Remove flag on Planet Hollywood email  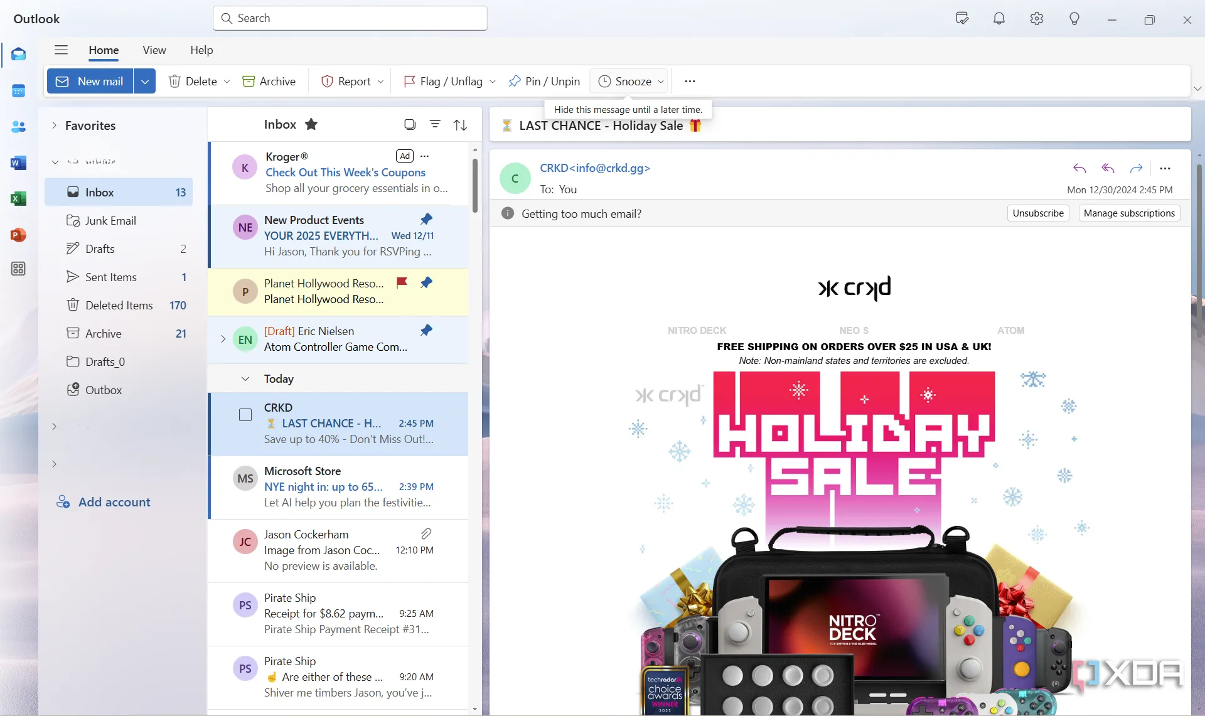[x=402, y=282]
